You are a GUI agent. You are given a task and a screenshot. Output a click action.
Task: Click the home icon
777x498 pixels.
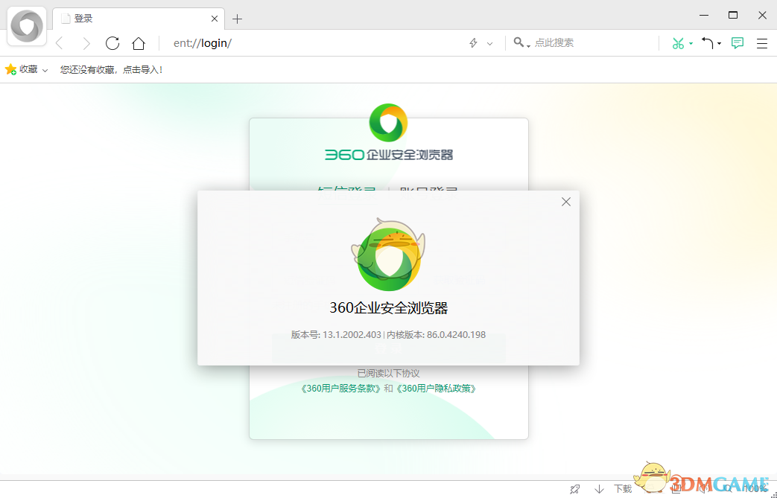click(139, 43)
